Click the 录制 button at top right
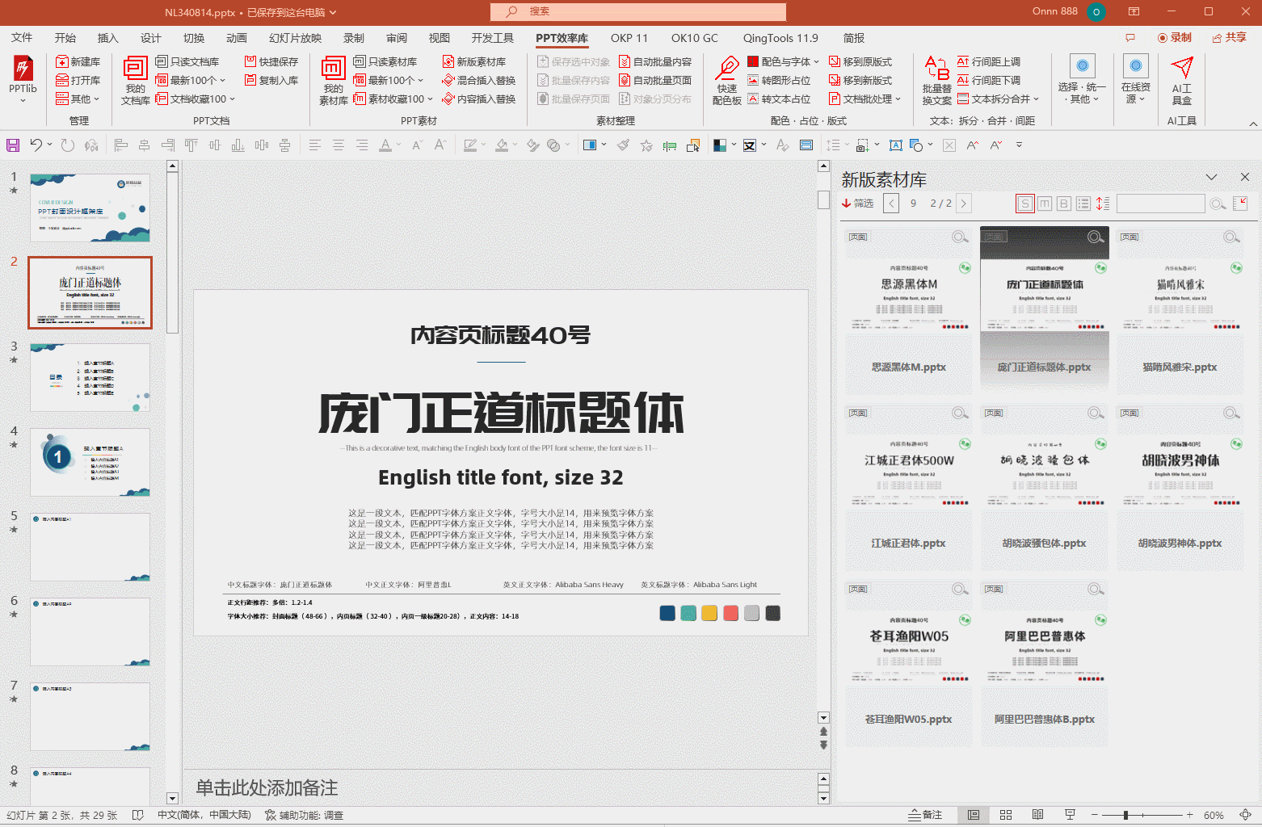1262x827 pixels. tap(1175, 37)
